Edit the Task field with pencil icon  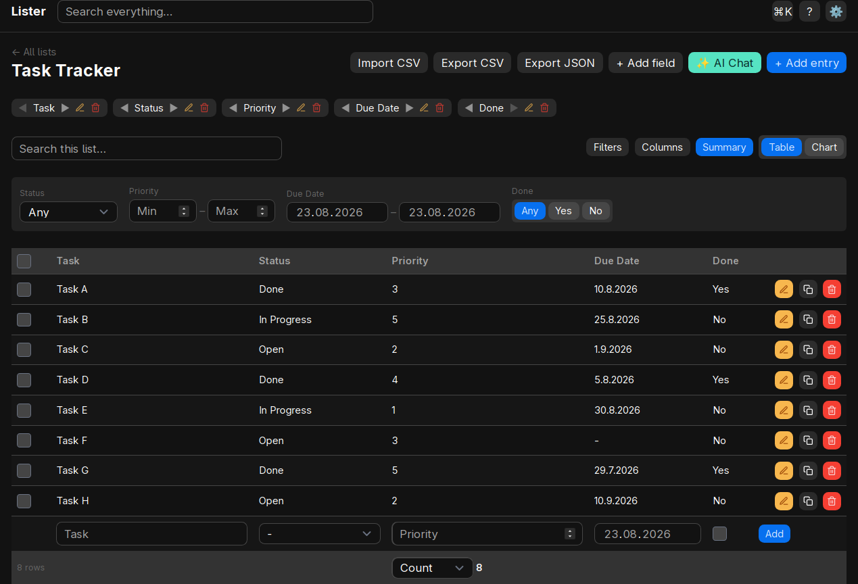[80, 108]
